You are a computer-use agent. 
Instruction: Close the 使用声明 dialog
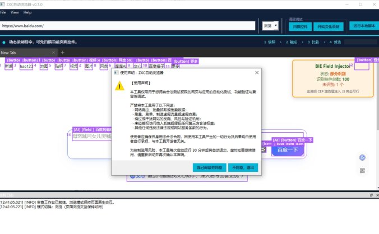257,73
